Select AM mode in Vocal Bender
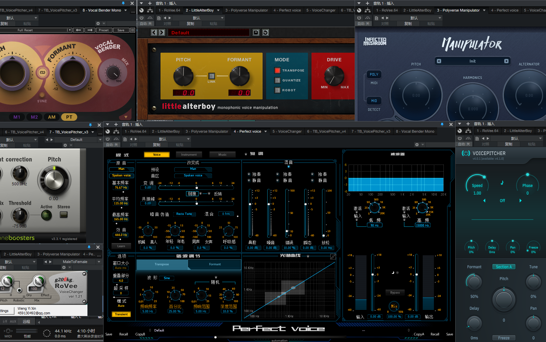Viewport: 546px width, 342px height. pyautogui.click(x=52, y=117)
